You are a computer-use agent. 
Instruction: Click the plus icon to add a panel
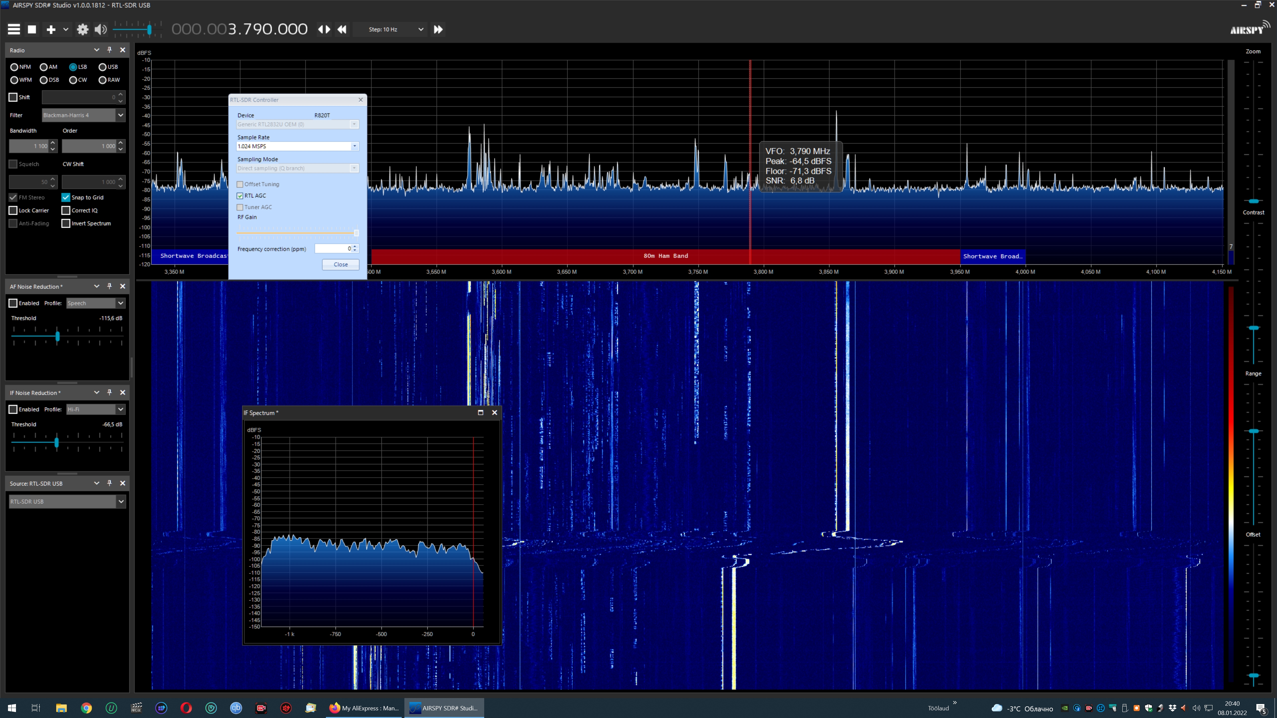pyautogui.click(x=51, y=29)
